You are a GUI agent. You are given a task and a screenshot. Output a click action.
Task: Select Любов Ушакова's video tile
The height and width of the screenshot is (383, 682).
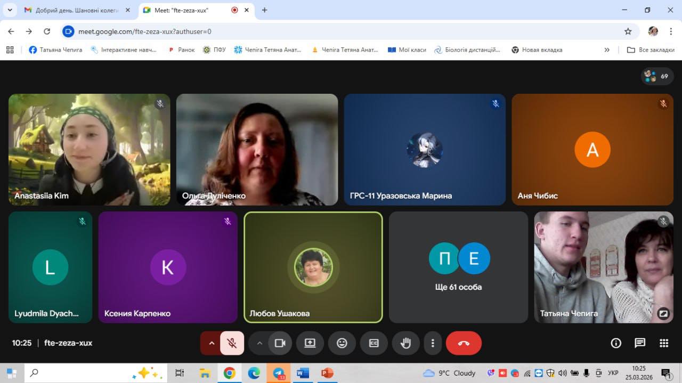click(x=313, y=267)
